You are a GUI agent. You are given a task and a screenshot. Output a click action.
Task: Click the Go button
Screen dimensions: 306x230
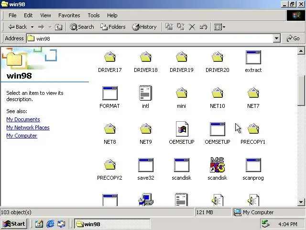tap(293, 38)
